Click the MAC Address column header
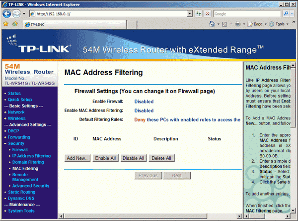The width and height of the screenshot is (298, 221). coord(107,139)
